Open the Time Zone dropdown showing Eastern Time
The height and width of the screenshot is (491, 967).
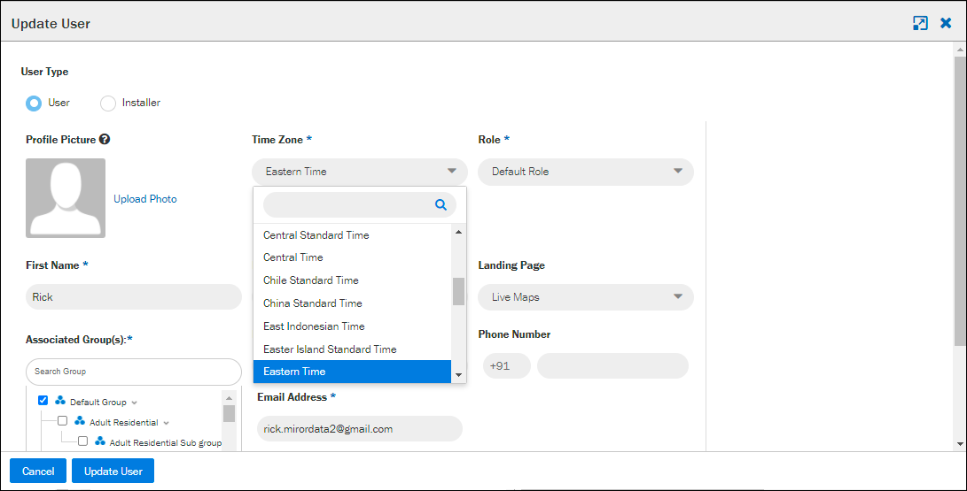360,172
